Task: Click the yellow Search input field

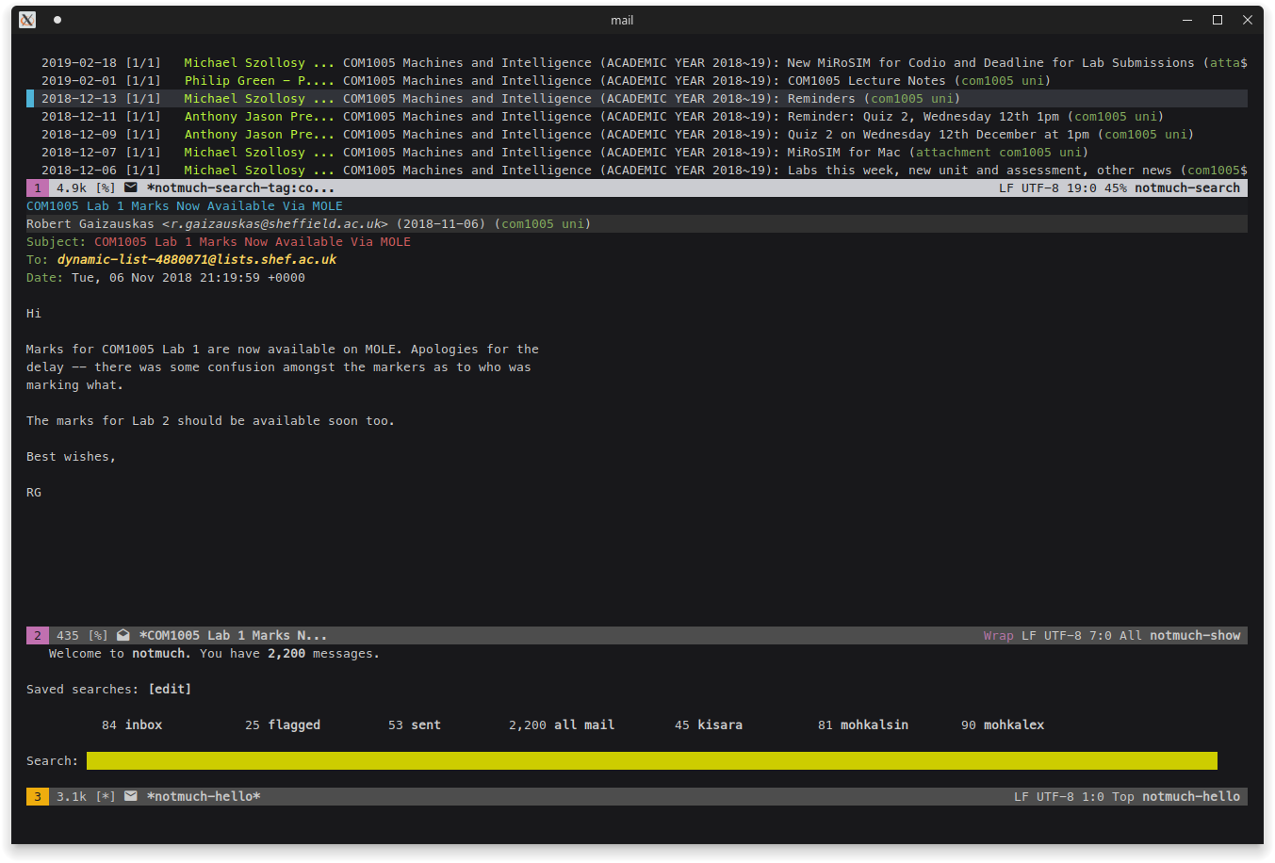Action: point(651,760)
